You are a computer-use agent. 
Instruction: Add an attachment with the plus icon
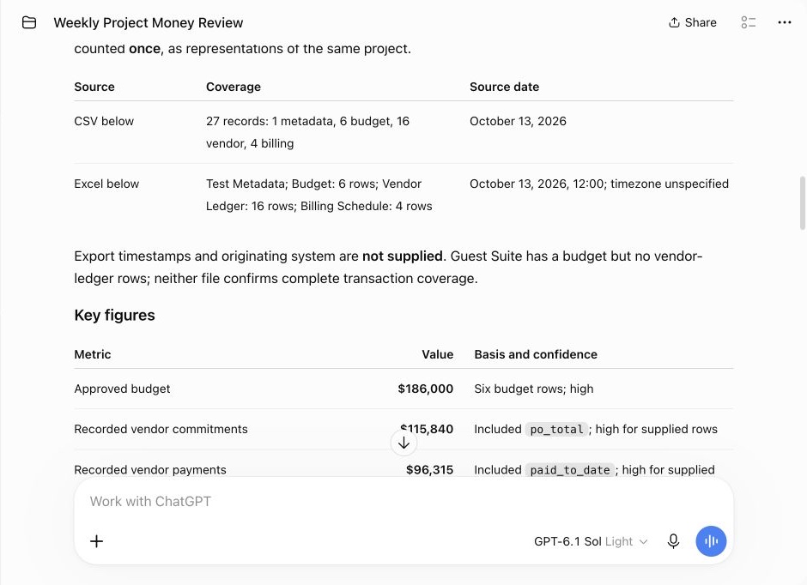click(97, 541)
